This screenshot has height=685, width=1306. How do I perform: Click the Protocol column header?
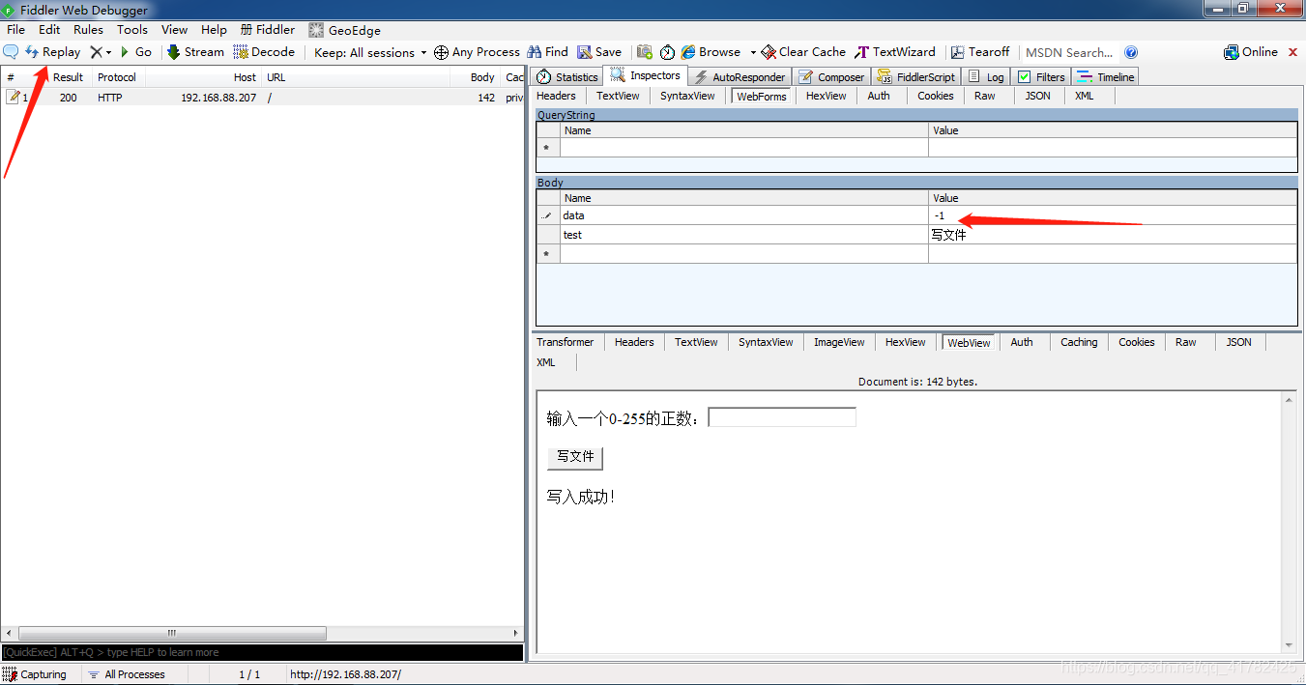(117, 77)
